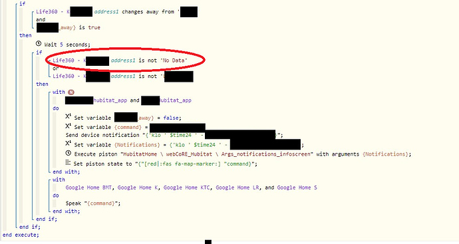The height and width of the screenshot is (244, 459).
Task: Click the clock icon before Execute piston
Action: tap(69, 154)
